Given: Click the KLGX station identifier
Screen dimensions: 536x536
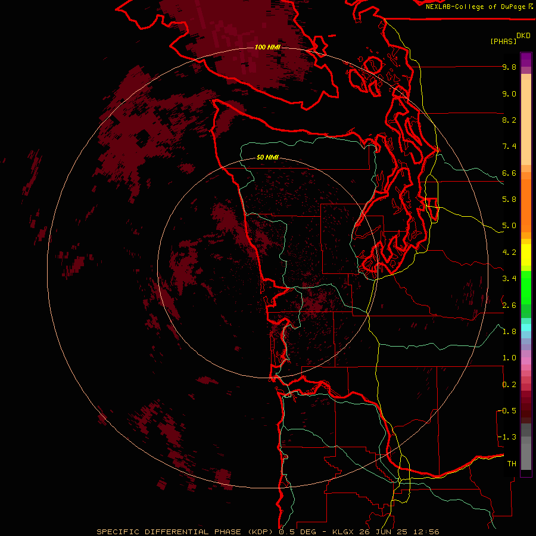Looking at the screenshot, I should click(x=343, y=532).
